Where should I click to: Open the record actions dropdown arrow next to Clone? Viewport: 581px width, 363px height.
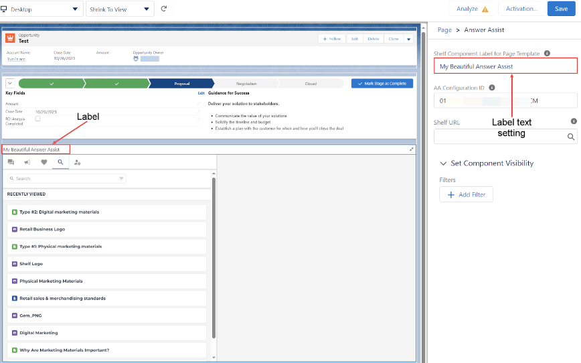(408, 39)
